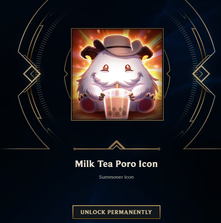Select the Milk Tea Poro icon artwork

[117, 74]
